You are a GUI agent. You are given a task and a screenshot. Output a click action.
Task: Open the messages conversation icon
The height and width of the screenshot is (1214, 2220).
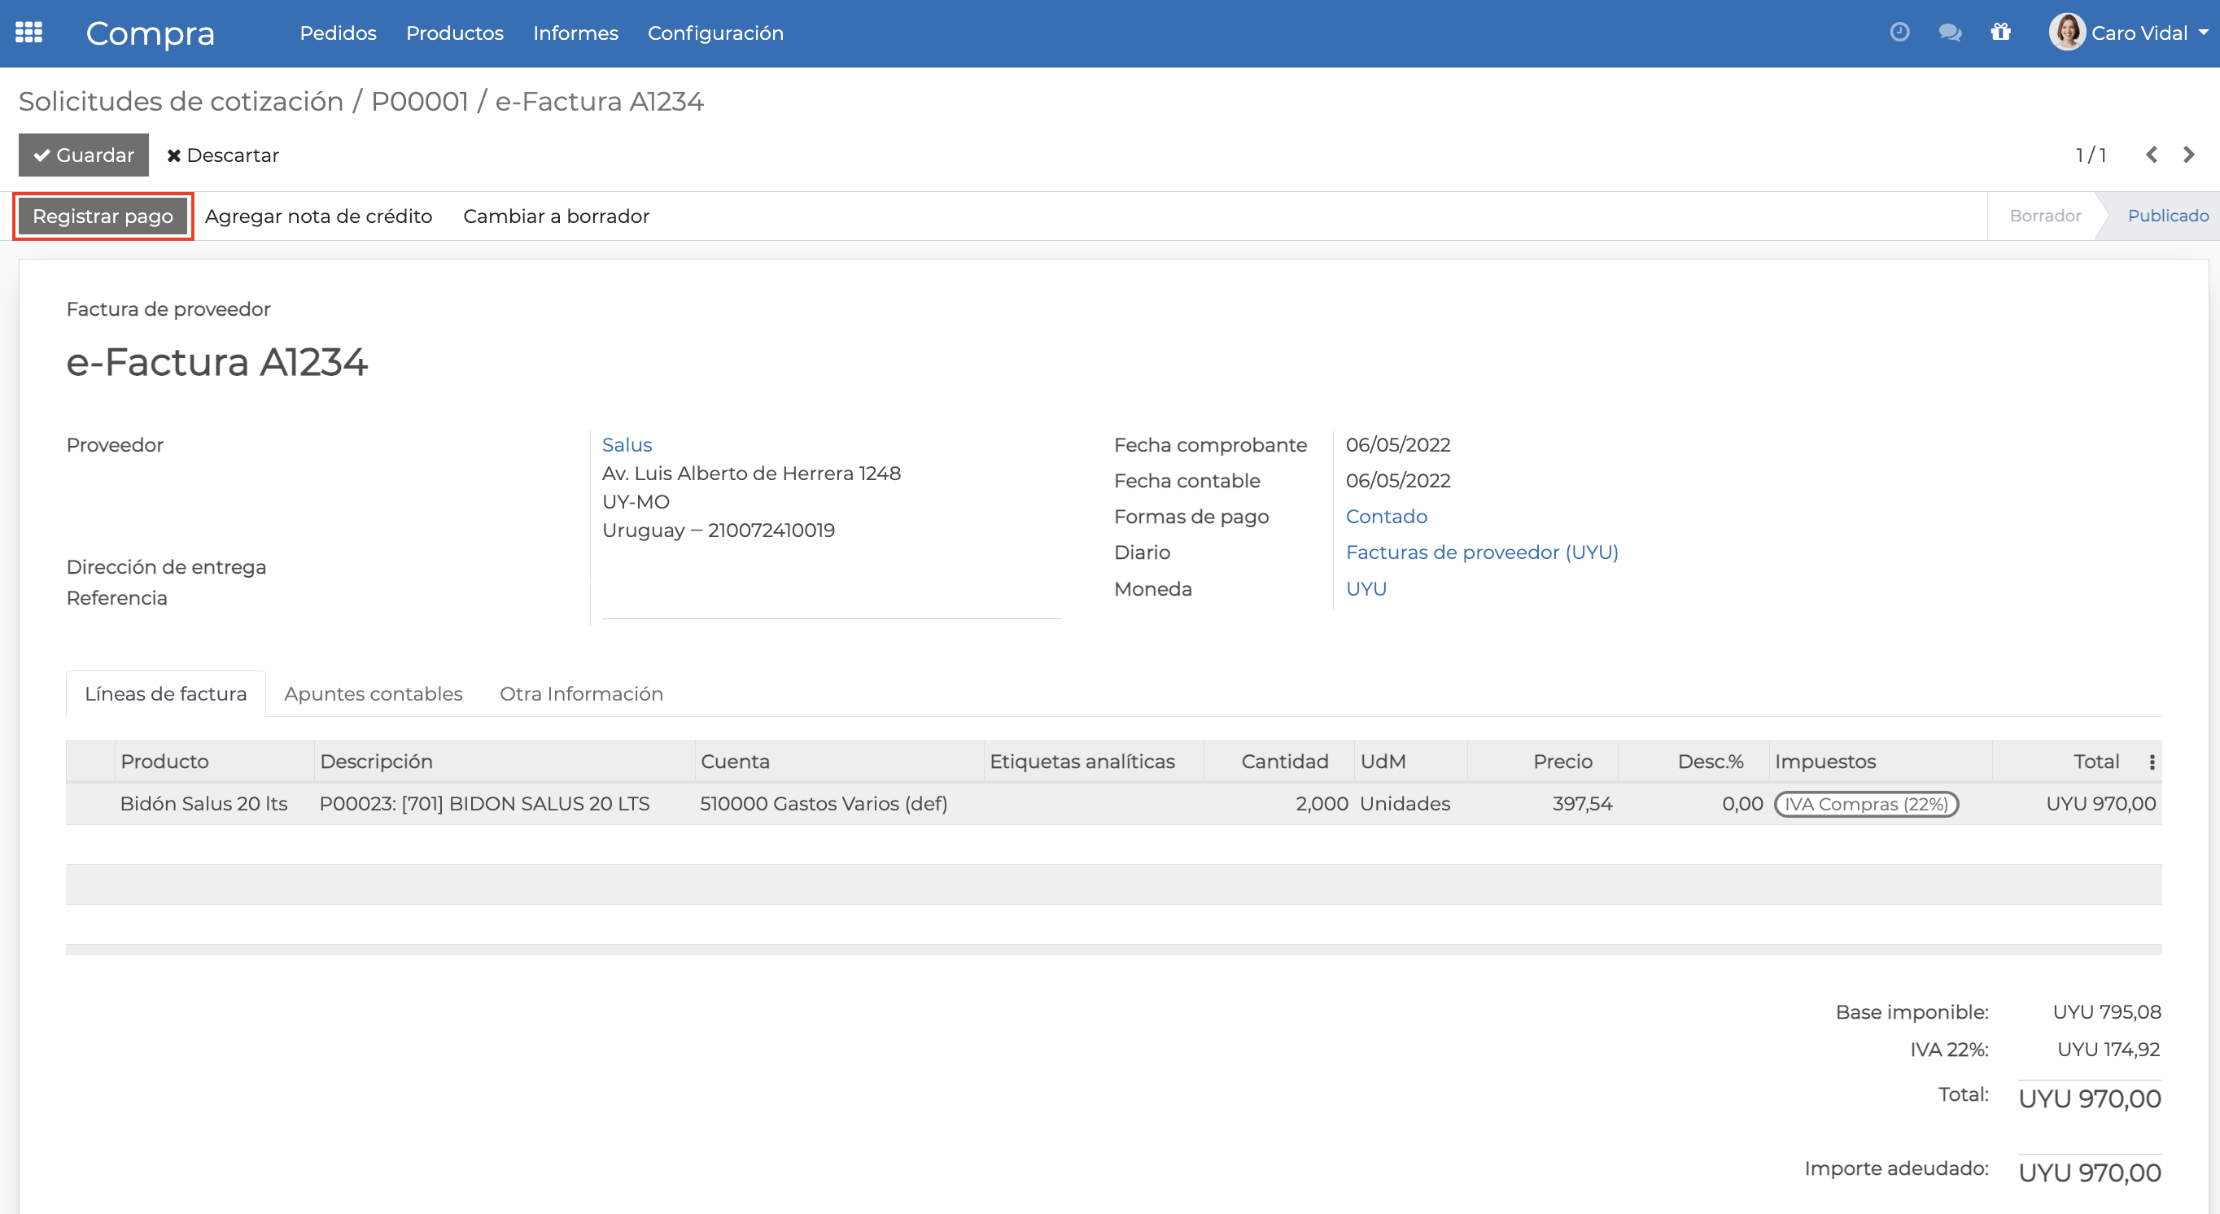point(1949,32)
